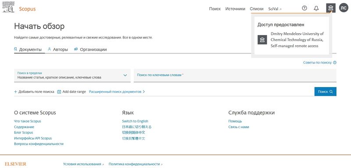Toggle the institution access icon in header

(x=331, y=8)
